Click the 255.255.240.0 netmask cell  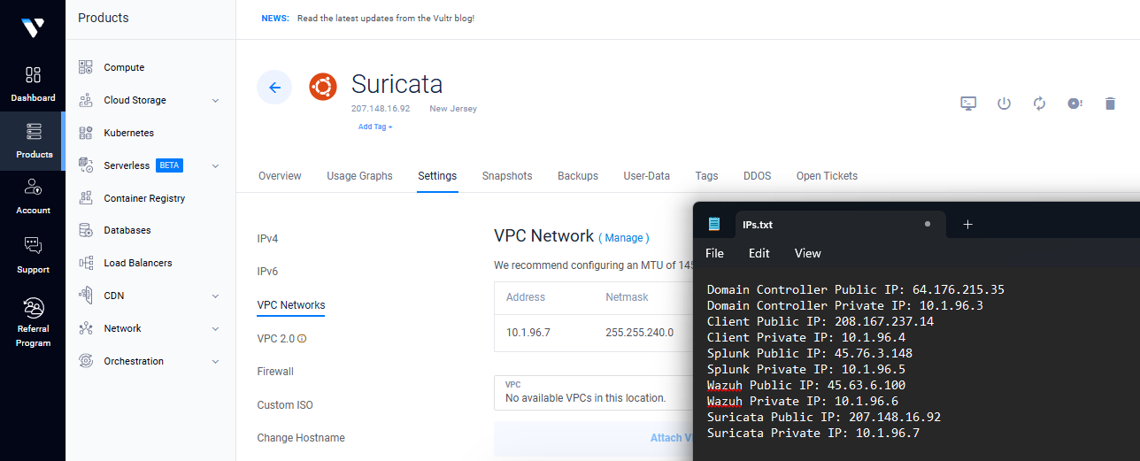tap(639, 333)
